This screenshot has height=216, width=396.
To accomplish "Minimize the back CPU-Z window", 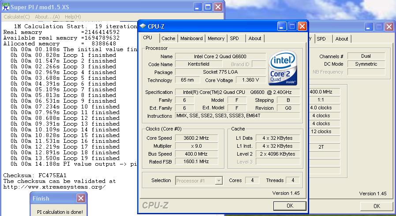I will [369, 26].
